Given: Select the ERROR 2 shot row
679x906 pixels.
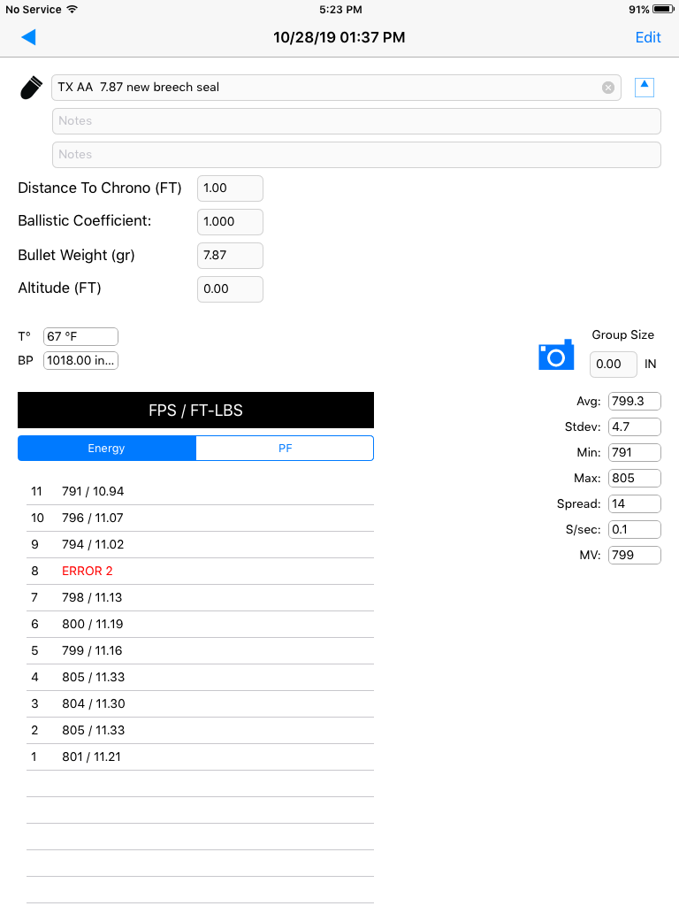Looking at the screenshot, I should coord(200,572).
